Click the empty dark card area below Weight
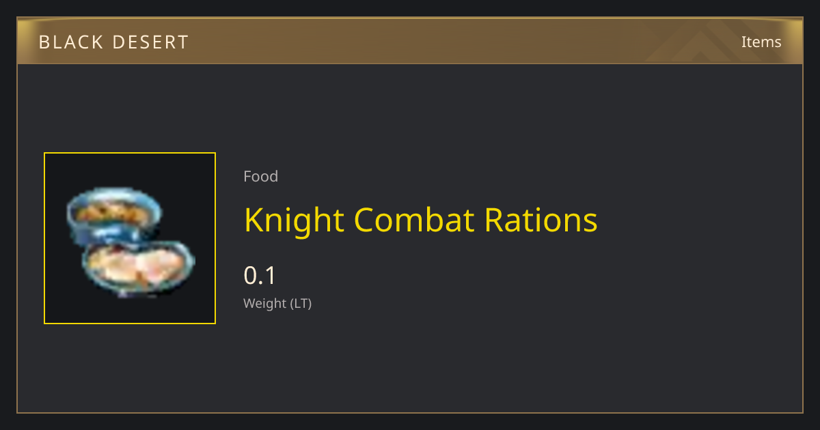 (478, 362)
